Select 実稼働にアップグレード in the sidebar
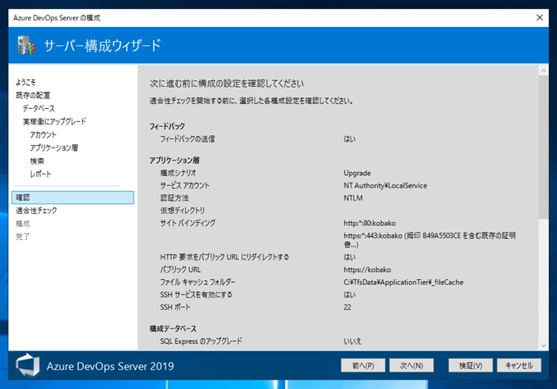Image resolution: width=557 pixels, height=389 pixels. pos(54,121)
